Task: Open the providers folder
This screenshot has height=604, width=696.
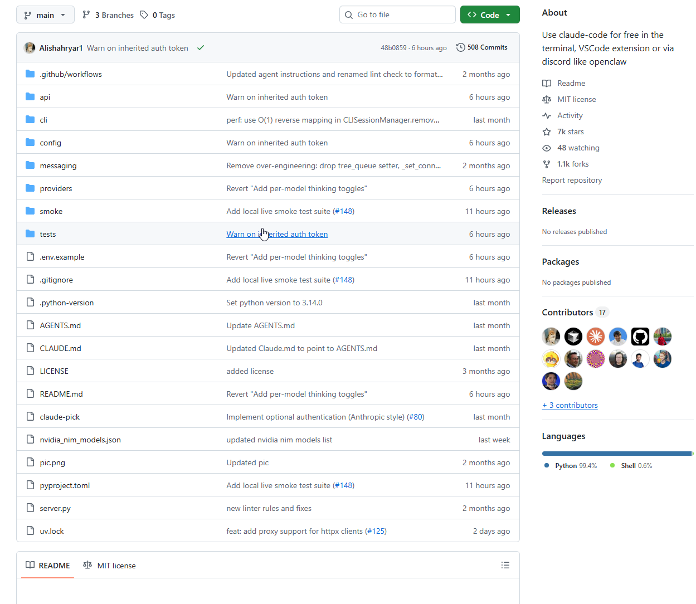Action: 56,188
